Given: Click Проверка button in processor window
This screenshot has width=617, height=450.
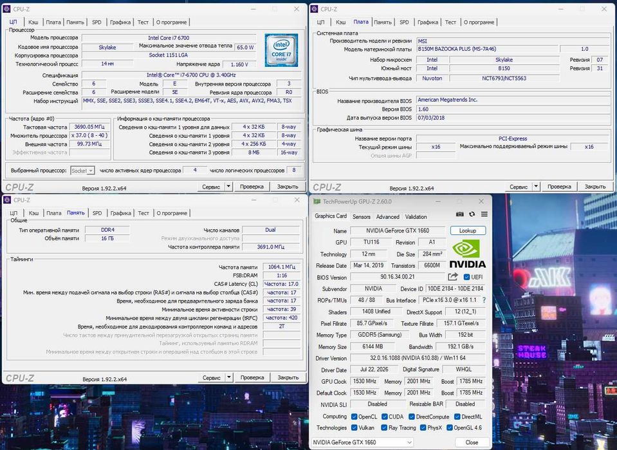Looking at the screenshot, I should [x=252, y=187].
